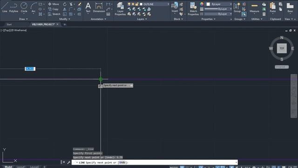Screen dimensions: 298x168
Task: Switch to VB21009_PROJECT drawing tab
Action: click(x=43, y=24)
